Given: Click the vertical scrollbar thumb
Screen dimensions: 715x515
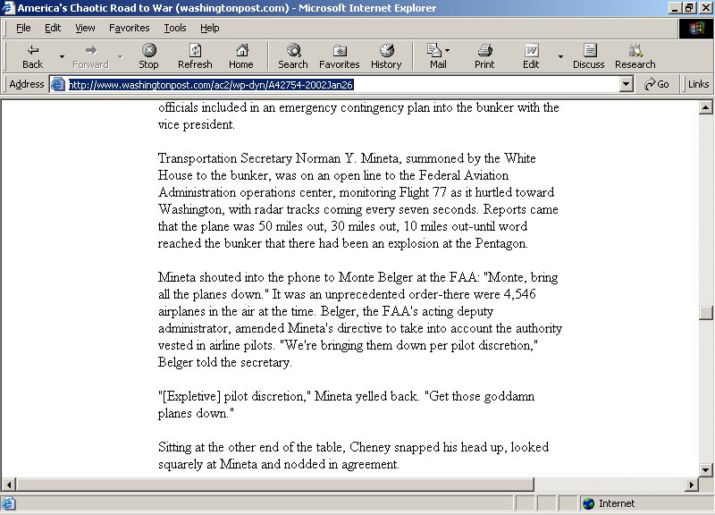Looking at the screenshot, I should [x=706, y=313].
